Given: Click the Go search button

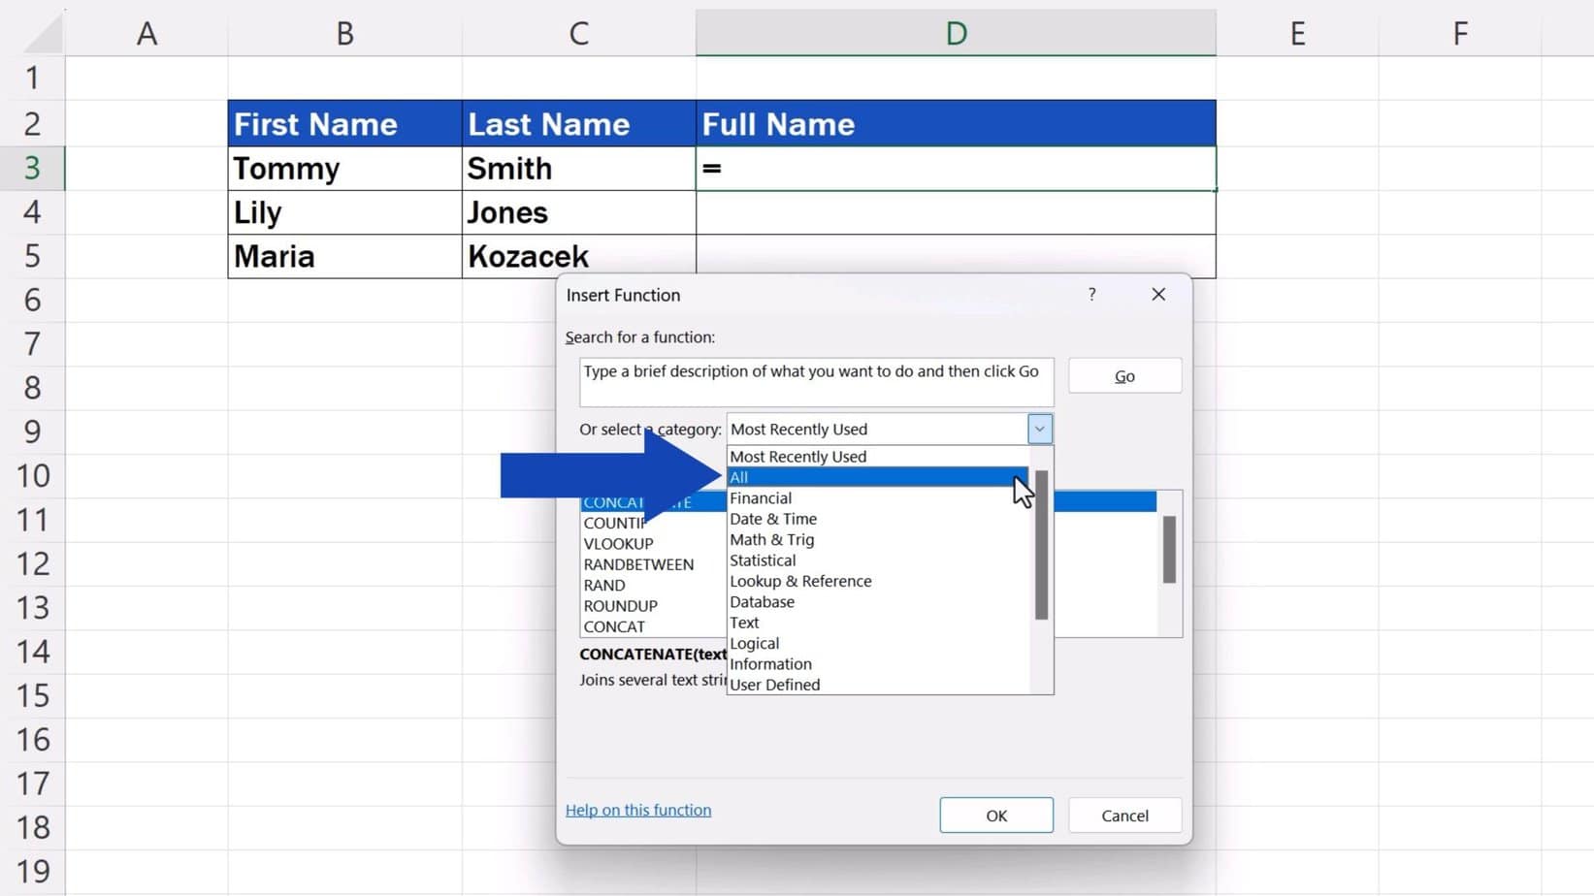Looking at the screenshot, I should click(x=1124, y=376).
